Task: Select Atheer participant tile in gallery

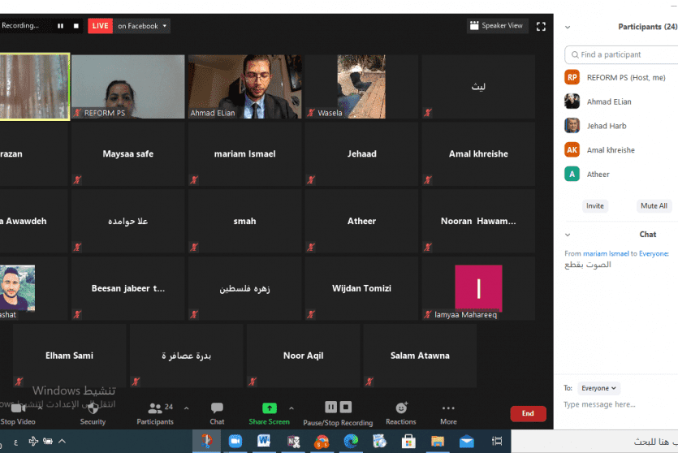Action: click(361, 222)
